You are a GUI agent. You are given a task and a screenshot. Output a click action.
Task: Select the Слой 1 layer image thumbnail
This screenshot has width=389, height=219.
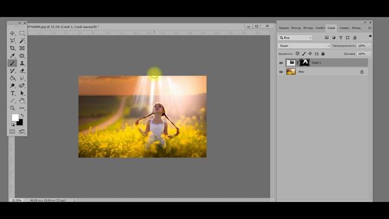(291, 63)
